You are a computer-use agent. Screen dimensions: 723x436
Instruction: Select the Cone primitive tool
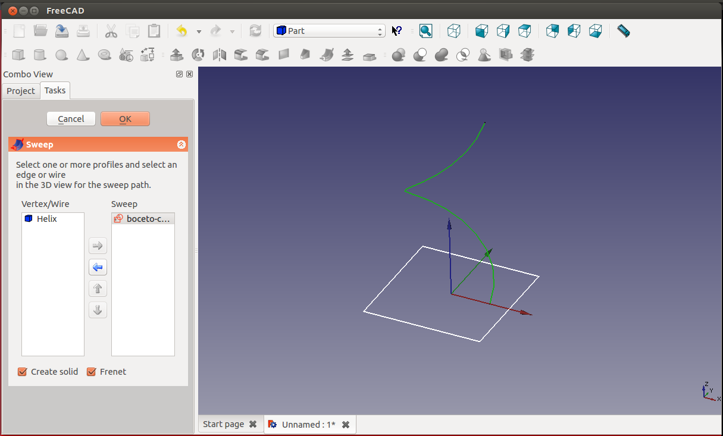83,55
